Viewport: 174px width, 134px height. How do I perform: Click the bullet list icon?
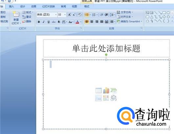click(87, 15)
